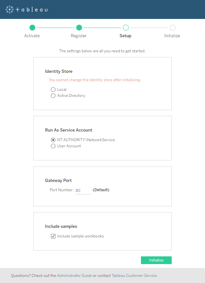
Task: Choose NT AUTHORITY\NetworkService account
Action: pyautogui.click(x=53, y=140)
